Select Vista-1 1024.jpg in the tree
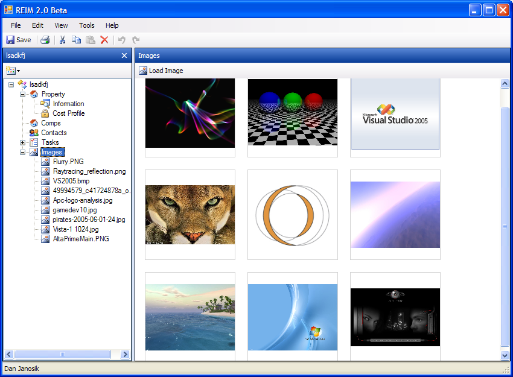 pos(75,229)
